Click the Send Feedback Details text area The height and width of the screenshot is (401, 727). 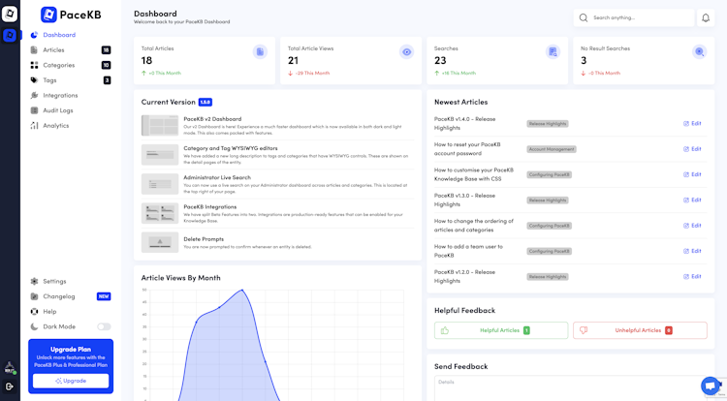(570, 388)
